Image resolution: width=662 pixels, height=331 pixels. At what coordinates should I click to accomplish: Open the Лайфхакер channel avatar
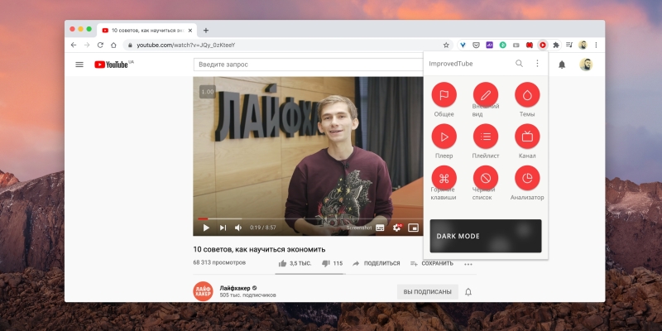click(x=203, y=291)
